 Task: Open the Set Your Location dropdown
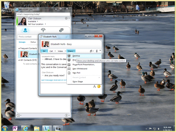[x=45, y=24]
